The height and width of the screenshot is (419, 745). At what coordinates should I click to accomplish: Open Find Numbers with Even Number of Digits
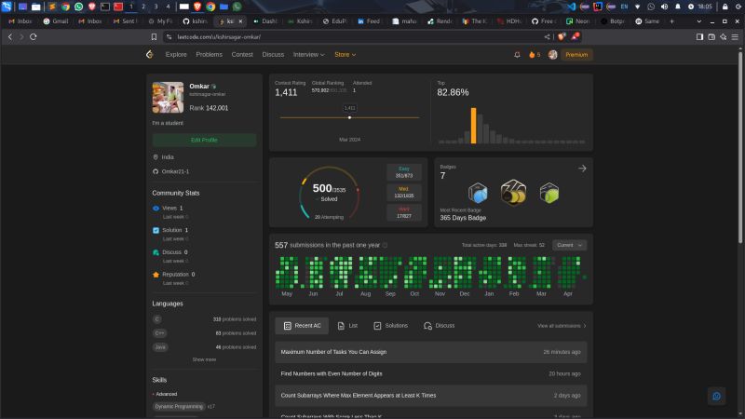[431, 374]
